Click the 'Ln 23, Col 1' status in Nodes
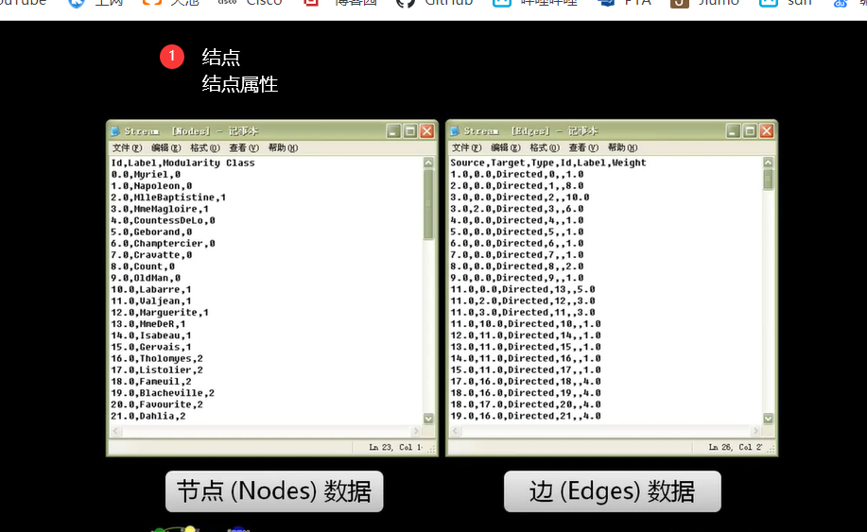 (x=395, y=448)
